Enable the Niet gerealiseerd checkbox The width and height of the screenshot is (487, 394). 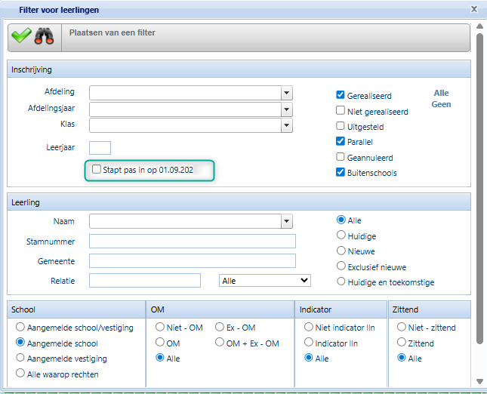341,111
